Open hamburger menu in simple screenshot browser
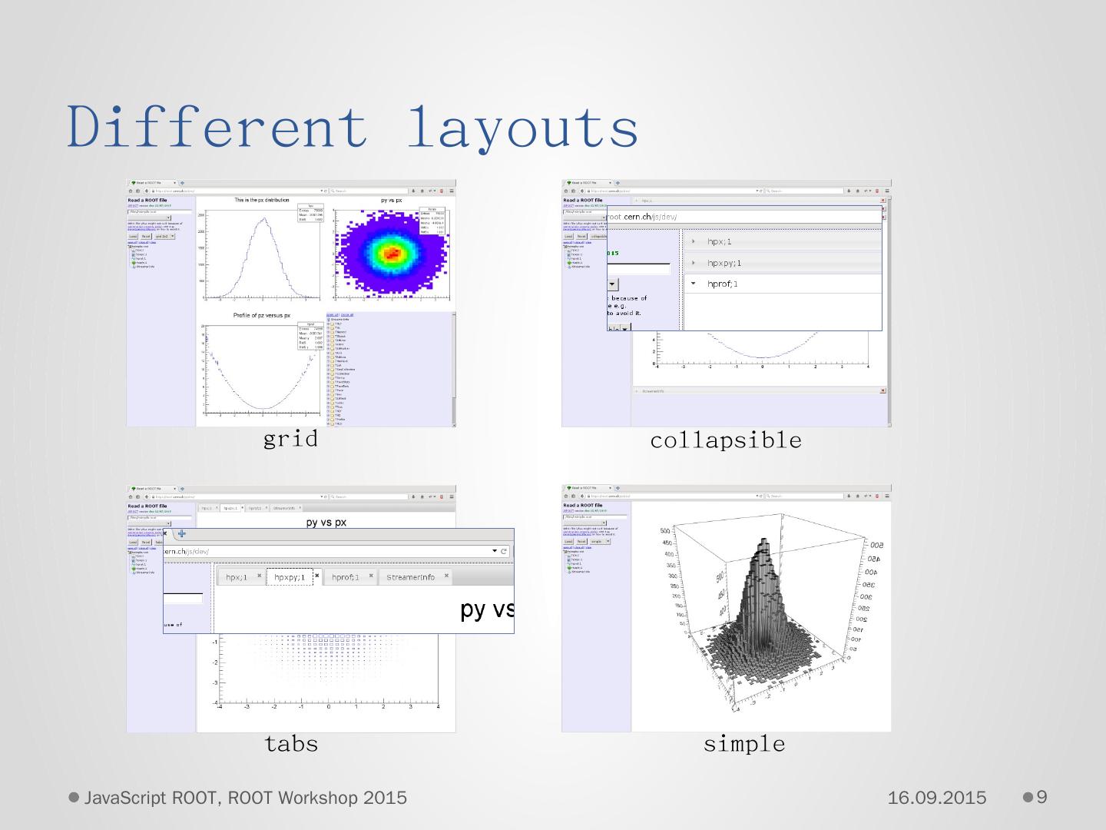 tap(887, 496)
